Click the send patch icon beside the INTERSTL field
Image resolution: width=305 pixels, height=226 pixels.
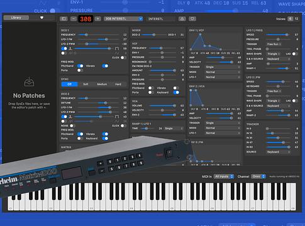pyautogui.click(x=182, y=19)
